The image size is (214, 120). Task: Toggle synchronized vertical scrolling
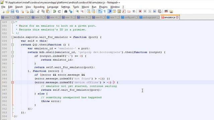click(88, 11)
